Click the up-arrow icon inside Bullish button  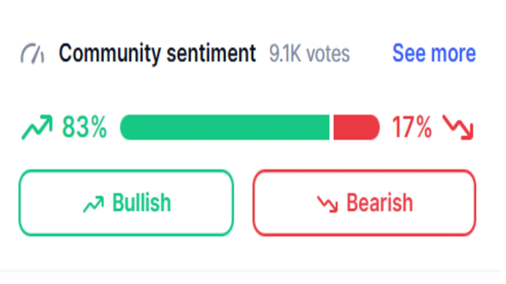click(x=93, y=204)
